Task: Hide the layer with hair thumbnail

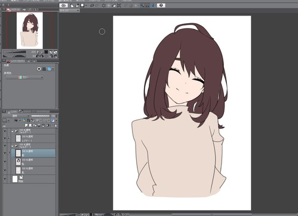Action: pyautogui.click(x=5, y=162)
